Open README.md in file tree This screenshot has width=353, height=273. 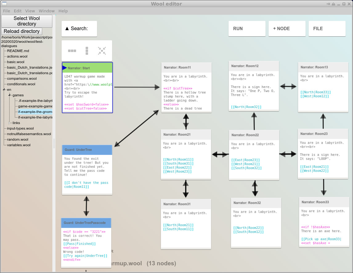click(x=18, y=51)
